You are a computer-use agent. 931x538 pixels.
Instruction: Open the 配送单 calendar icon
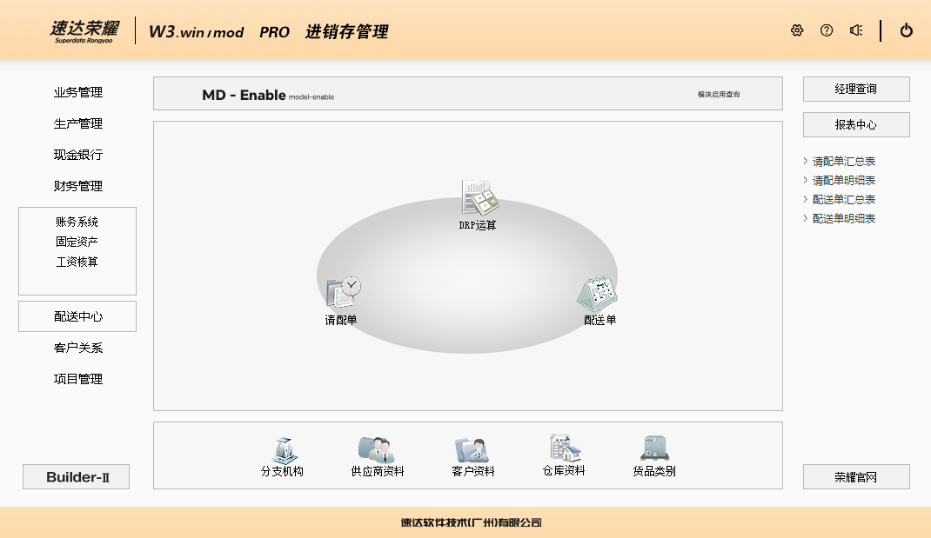[599, 294]
